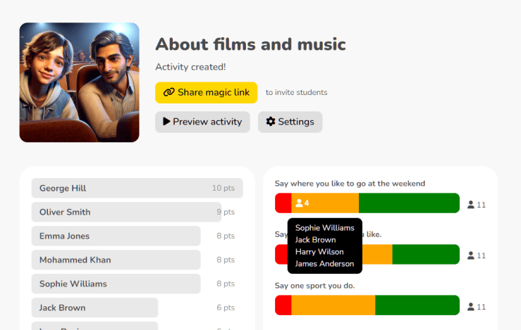This screenshot has height=330, width=521.
Task: Click orange segment of sport question bar
Action: [333, 305]
